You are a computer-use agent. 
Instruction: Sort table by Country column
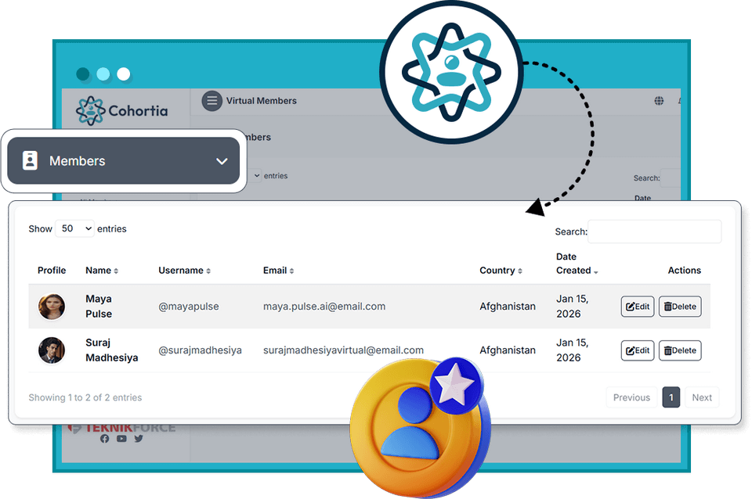501,270
